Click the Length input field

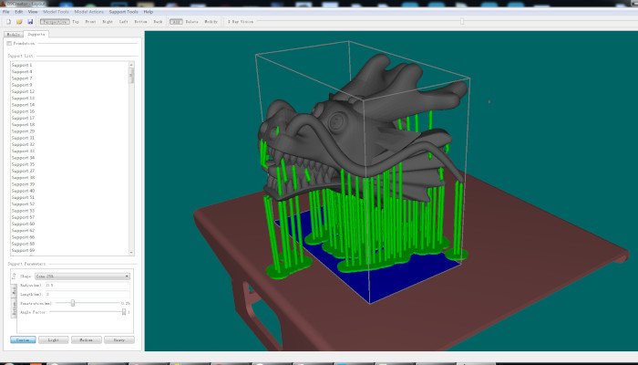click(87, 294)
